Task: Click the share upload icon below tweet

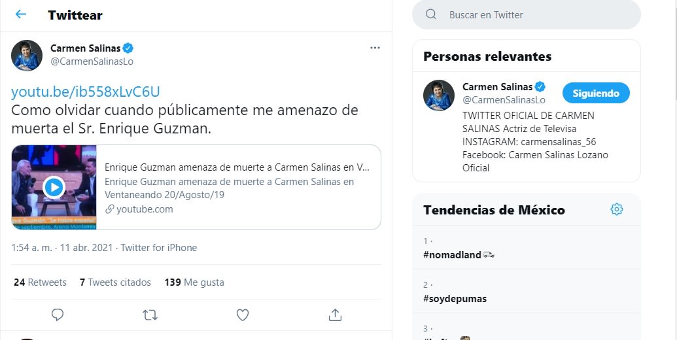Action: (335, 314)
